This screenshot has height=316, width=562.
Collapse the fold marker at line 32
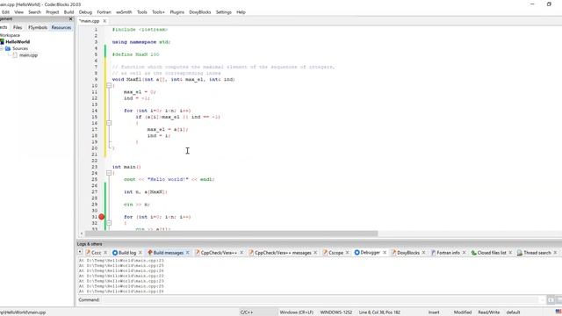point(109,223)
